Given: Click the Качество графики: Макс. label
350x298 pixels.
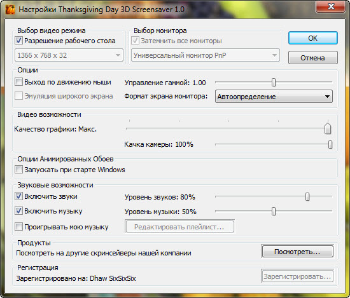Looking at the screenshot, I should coord(55,129).
